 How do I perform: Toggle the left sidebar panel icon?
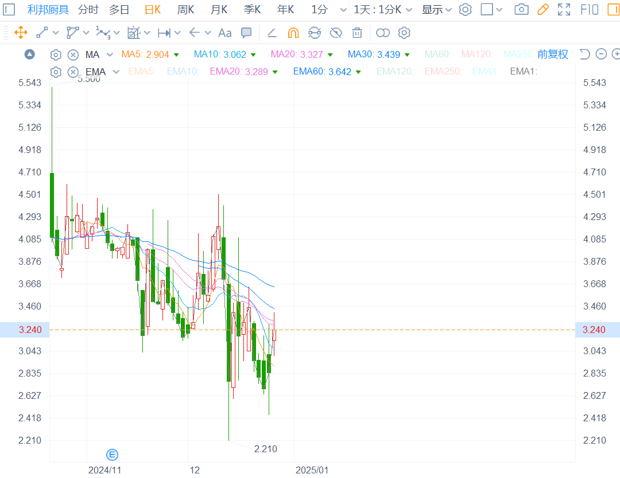pos(9,10)
